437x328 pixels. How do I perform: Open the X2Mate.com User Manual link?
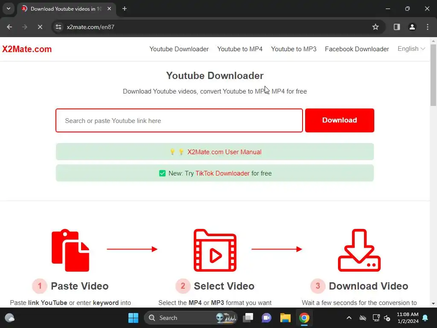click(224, 152)
